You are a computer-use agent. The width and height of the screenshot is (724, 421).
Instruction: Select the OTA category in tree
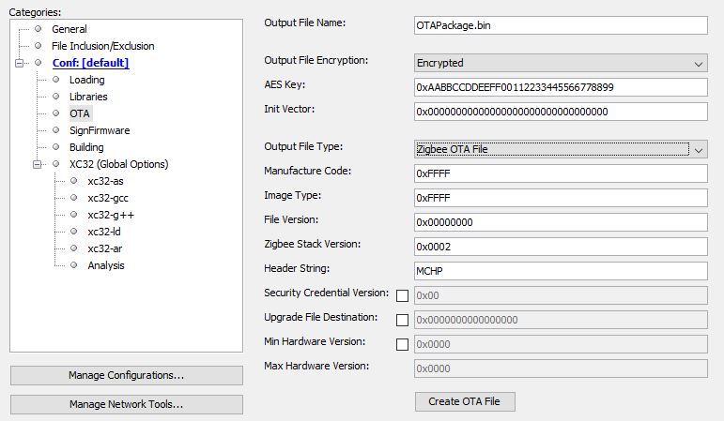(80, 113)
